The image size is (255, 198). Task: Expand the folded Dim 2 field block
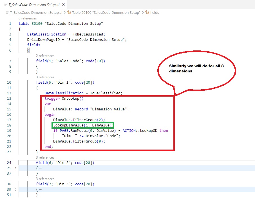15,168
